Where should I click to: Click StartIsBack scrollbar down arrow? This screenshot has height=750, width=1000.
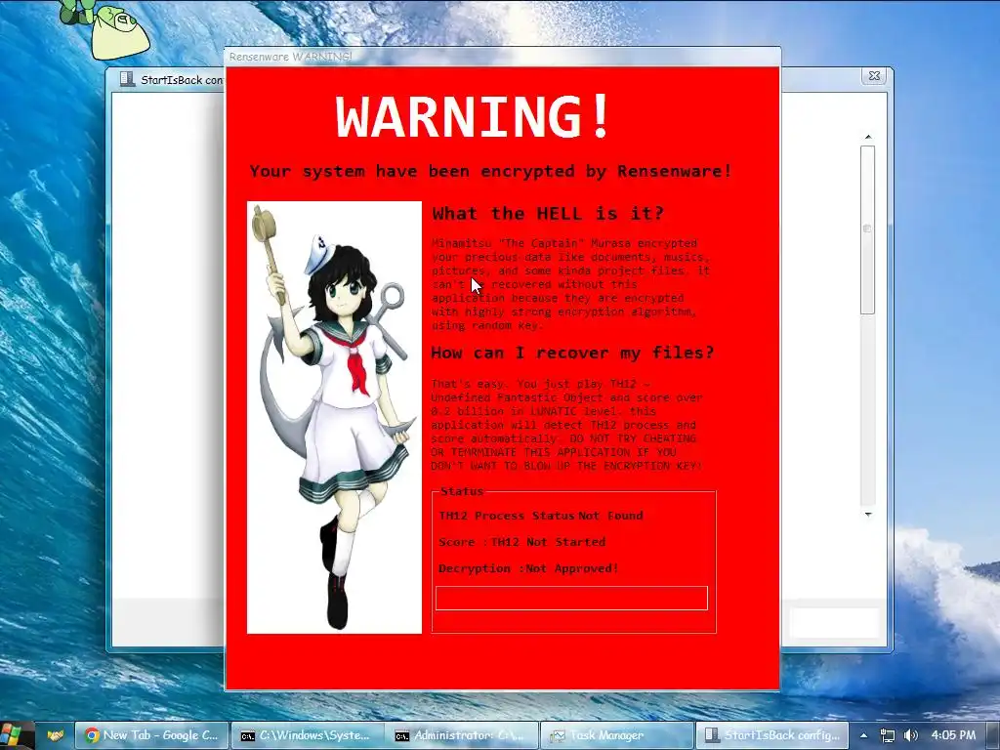[867, 514]
